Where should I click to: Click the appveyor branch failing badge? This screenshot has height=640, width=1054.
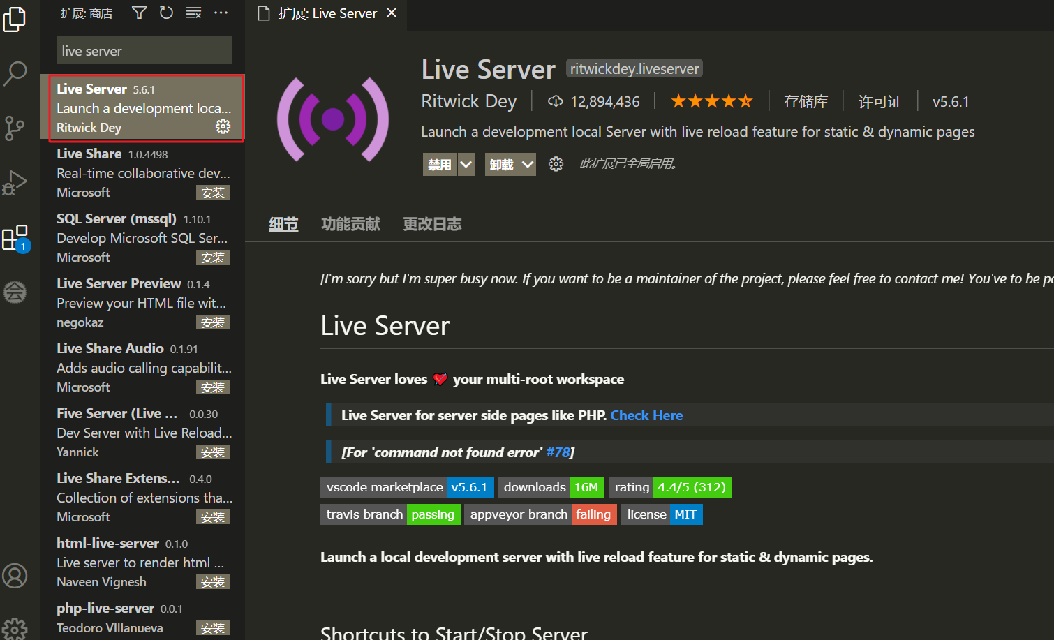point(540,514)
